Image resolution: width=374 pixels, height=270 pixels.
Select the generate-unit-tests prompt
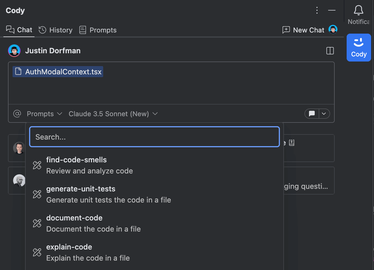pyautogui.click(x=154, y=194)
